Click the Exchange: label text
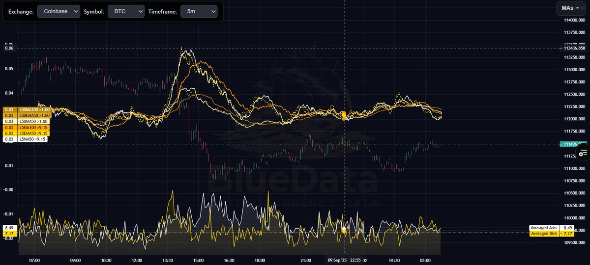Viewport: 590px width, 265px height. click(21, 11)
